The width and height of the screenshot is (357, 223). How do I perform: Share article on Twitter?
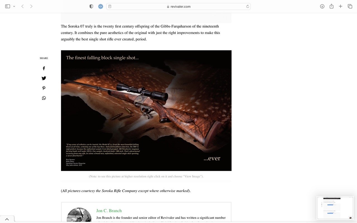point(44,78)
